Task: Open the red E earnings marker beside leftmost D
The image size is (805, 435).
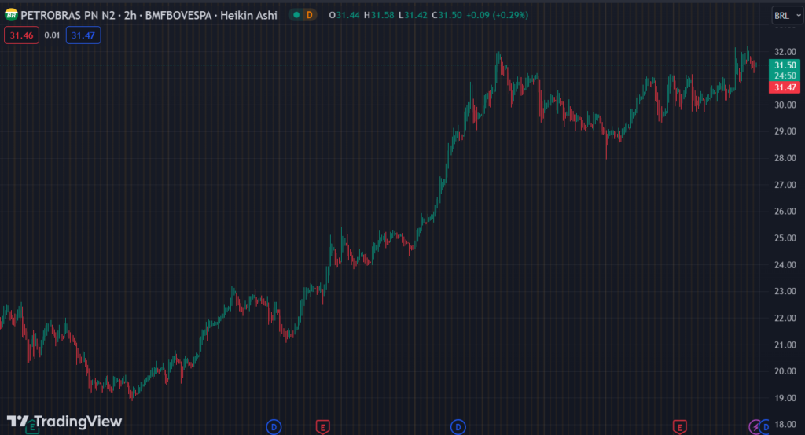Action: coord(322,427)
